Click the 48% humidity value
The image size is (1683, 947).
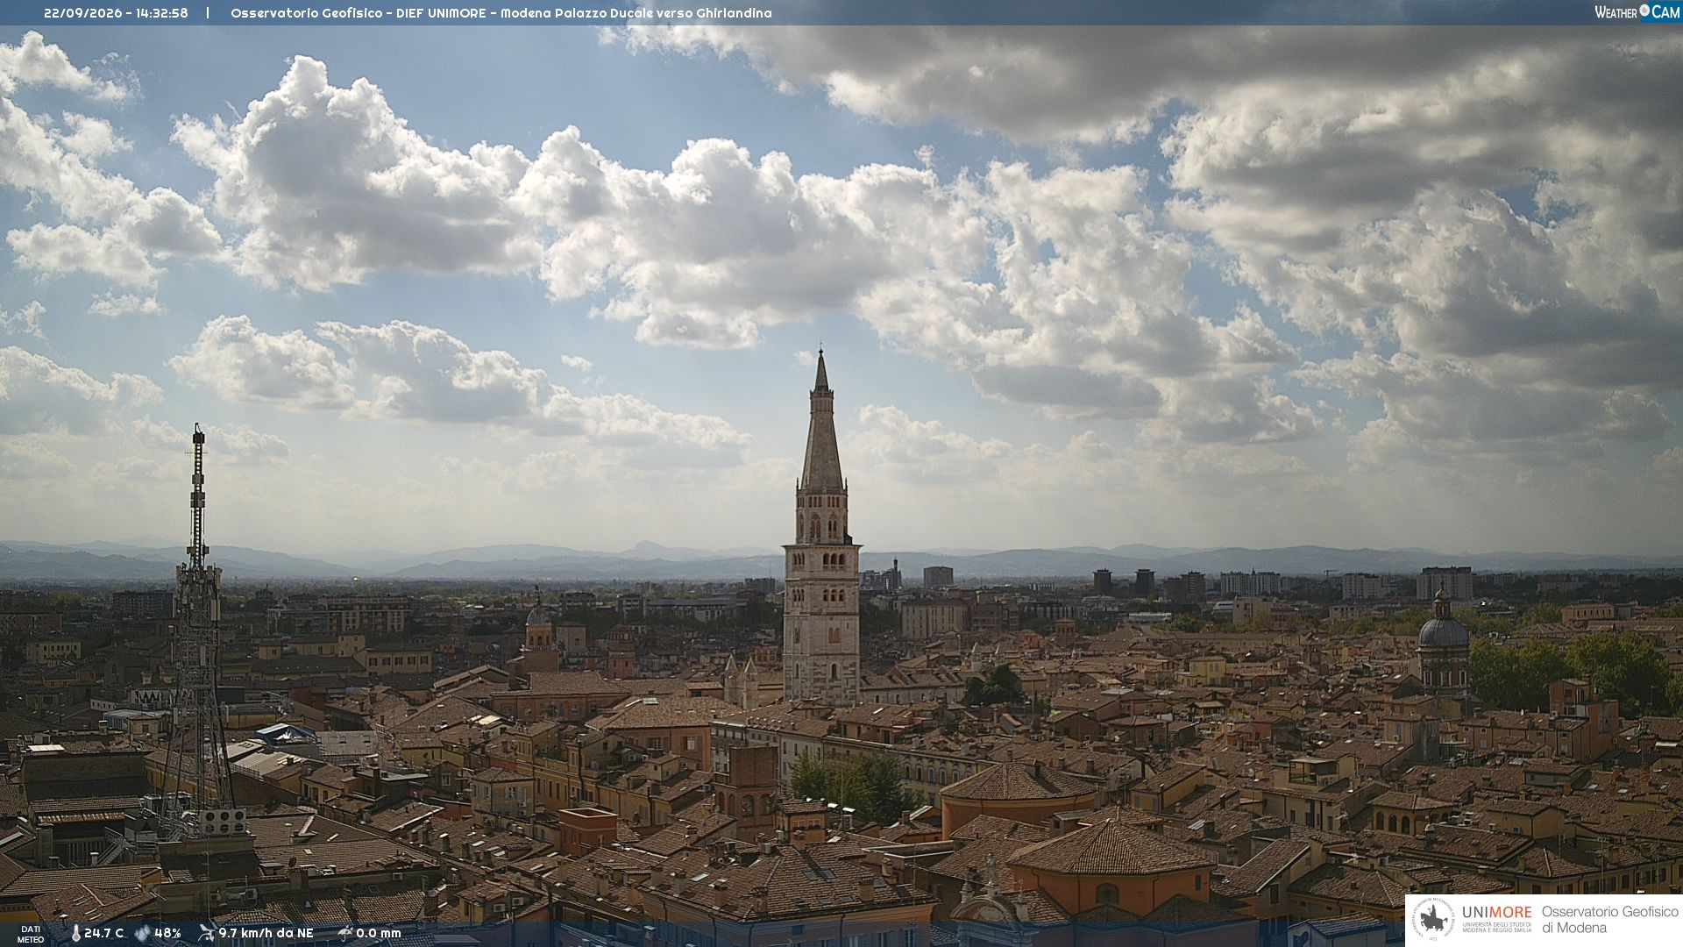tap(167, 934)
